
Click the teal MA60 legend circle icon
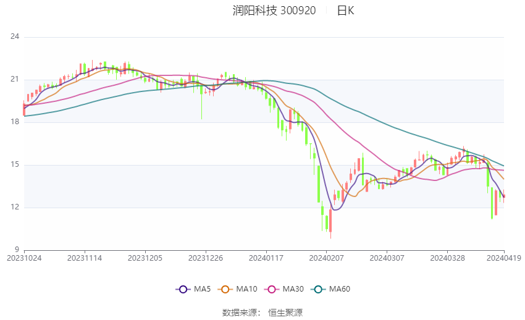(318, 290)
